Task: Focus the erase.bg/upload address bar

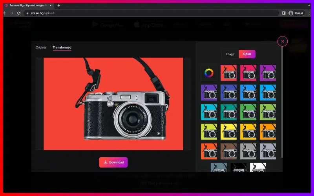Action: (x=151, y=13)
